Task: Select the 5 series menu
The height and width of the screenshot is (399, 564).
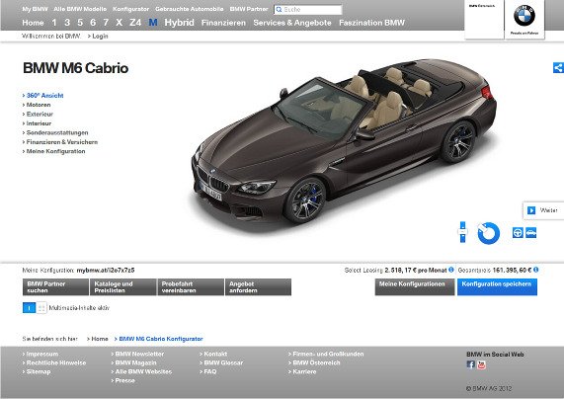Action: 80,23
